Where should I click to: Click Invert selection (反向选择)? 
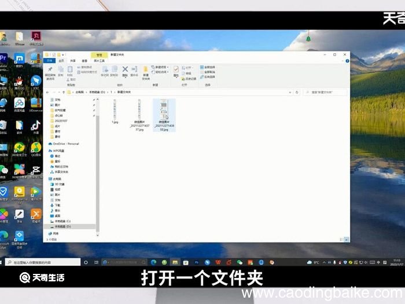pyautogui.click(x=207, y=77)
